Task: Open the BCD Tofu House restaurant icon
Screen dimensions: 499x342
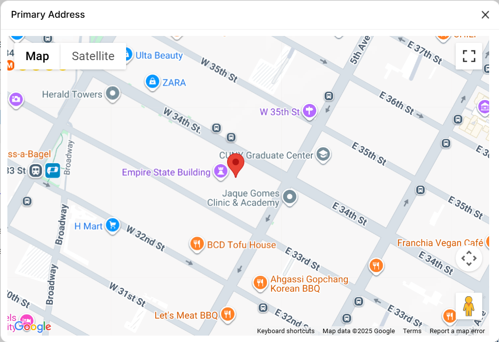Action: click(197, 244)
